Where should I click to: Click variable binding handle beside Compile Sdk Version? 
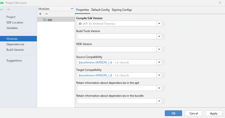[164, 24]
